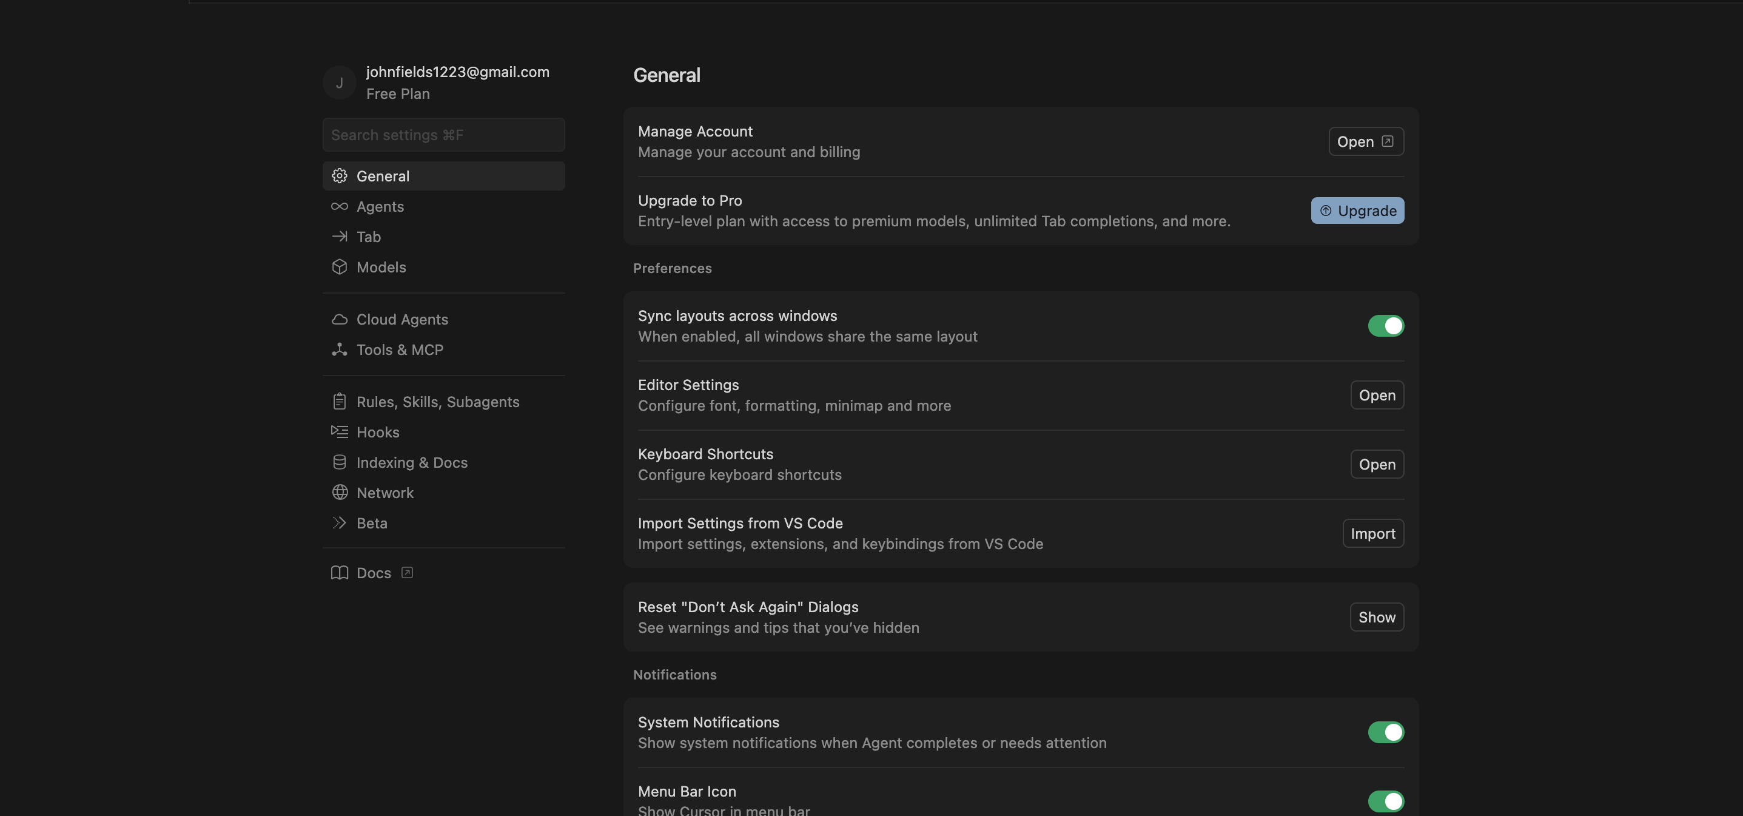Open Manage Account external page

1365,141
